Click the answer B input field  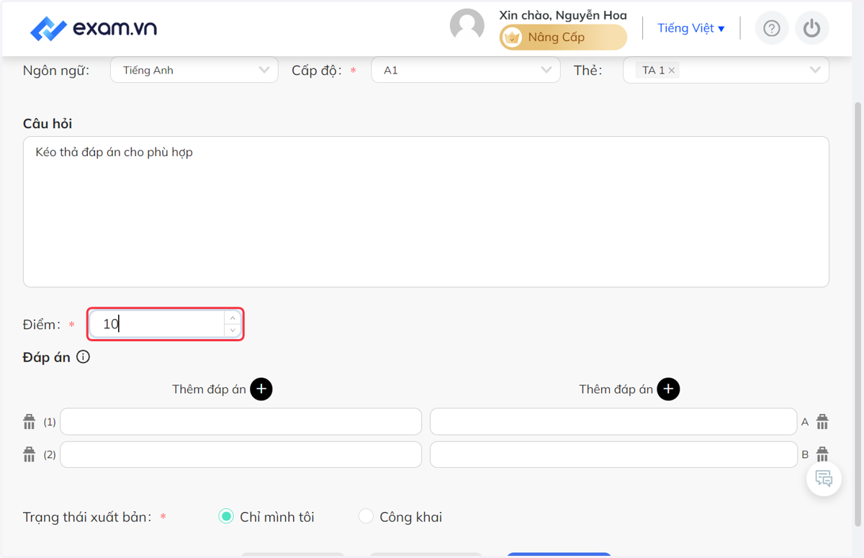click(613, 454)
